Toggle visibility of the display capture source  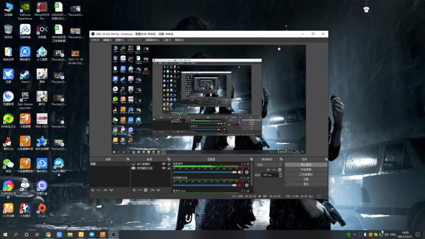pyautogui.click(x=164, y=164)
